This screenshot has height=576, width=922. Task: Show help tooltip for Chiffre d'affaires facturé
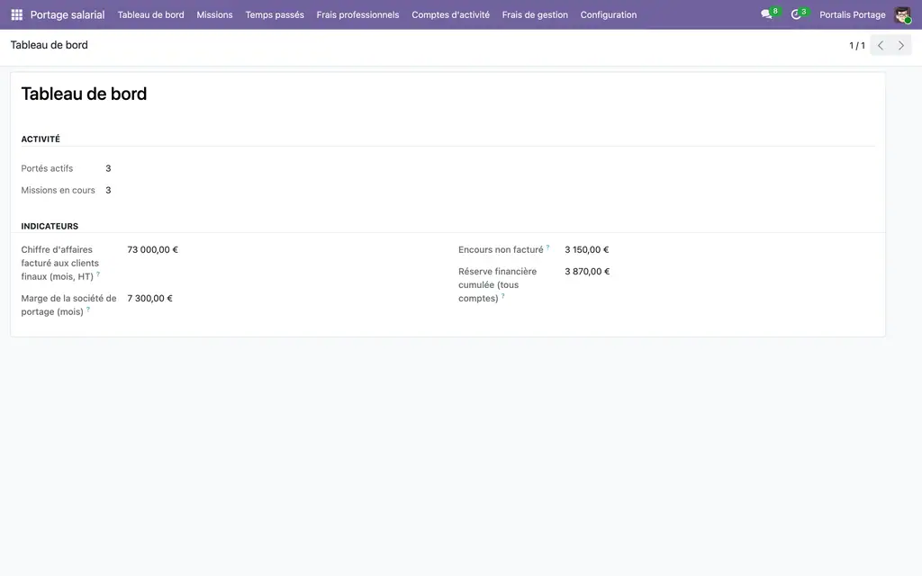point(98,274)
